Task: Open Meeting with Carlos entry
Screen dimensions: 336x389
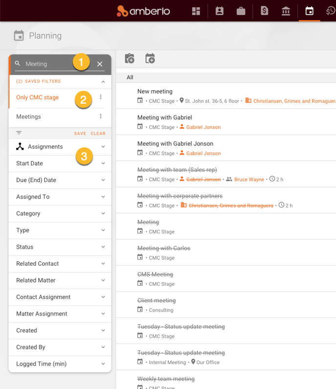Action: 164,248
